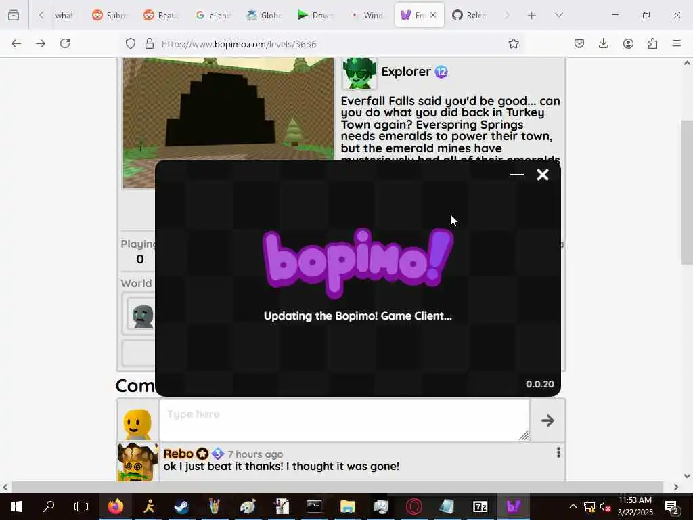Viewport: 693px width, 520px height.
Task: Switch to Reddit 'Subm' tab
Action: point(109,15)
